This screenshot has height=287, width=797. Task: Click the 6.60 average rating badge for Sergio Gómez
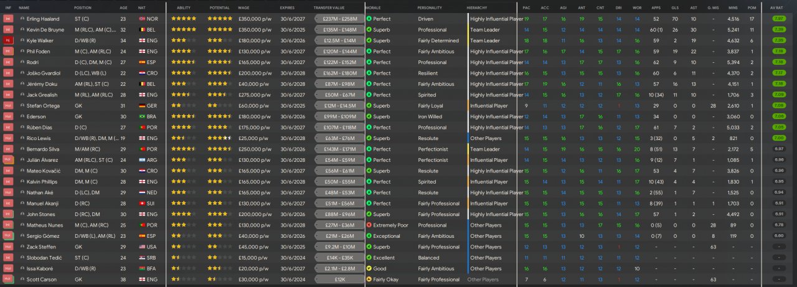778,236
